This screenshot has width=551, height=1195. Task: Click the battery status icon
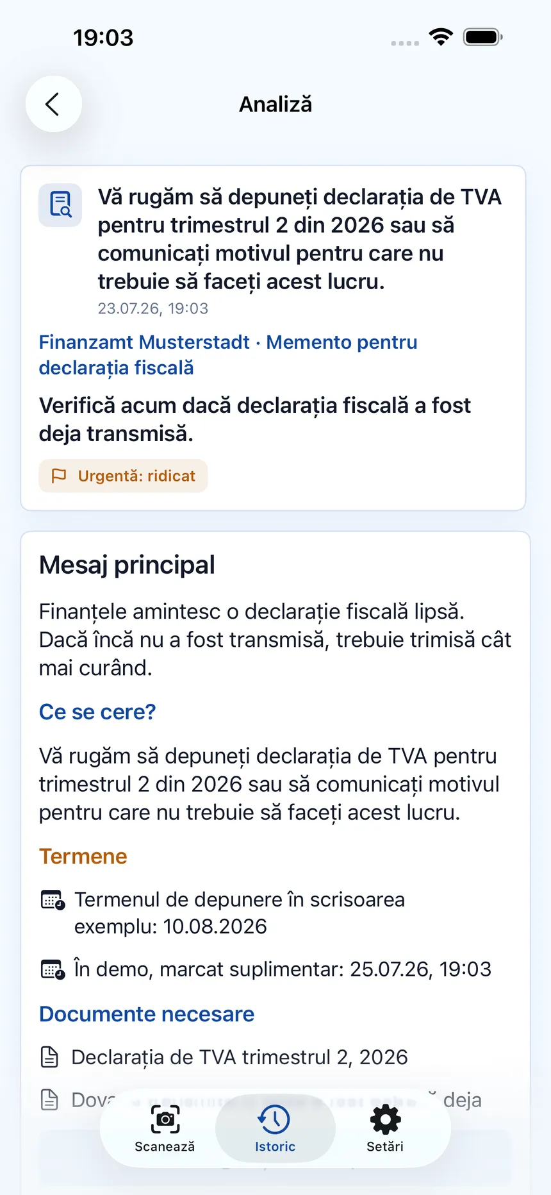coord(483,37)
